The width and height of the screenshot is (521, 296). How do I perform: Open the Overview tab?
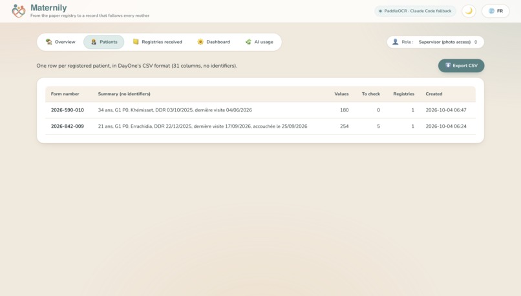tap(61, 42)
